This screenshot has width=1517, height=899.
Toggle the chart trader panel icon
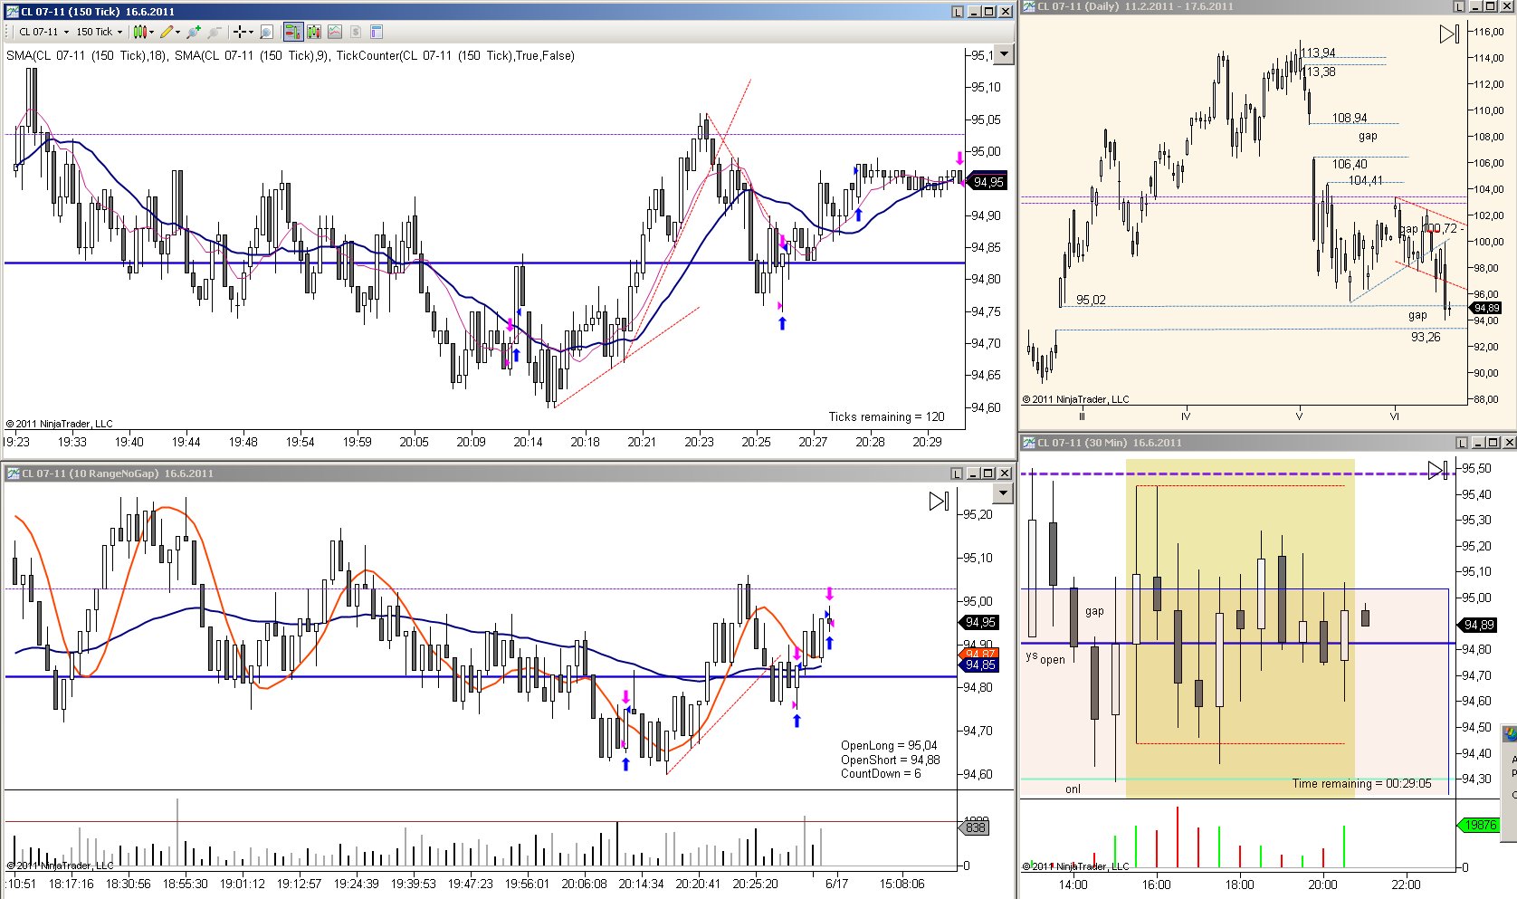292,32
